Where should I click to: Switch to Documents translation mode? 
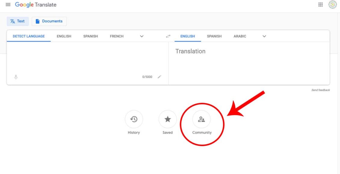49,21
